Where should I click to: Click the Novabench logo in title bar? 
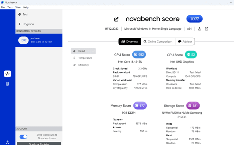point(2,2)
